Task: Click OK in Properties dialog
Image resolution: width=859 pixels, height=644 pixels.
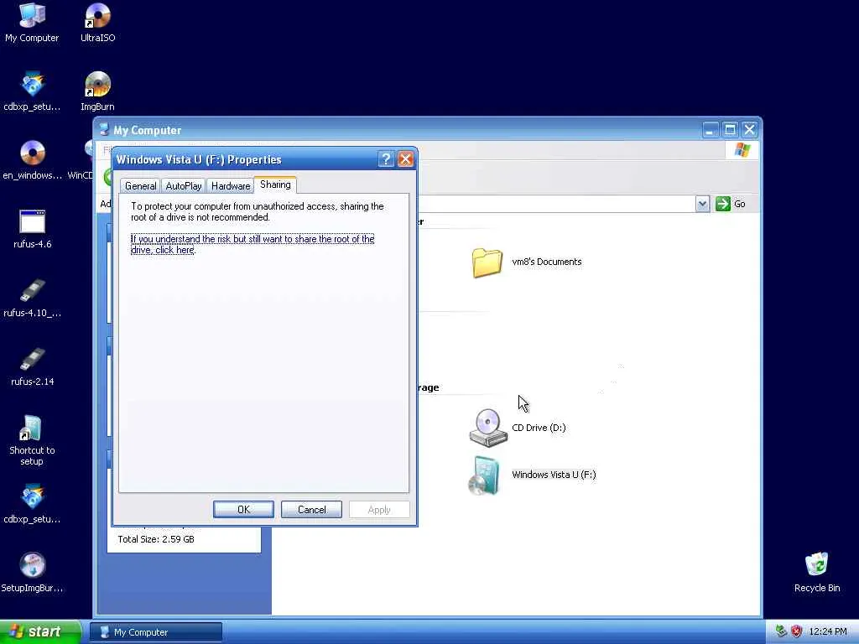Action: pyautogui.click(x=243, y=509)
